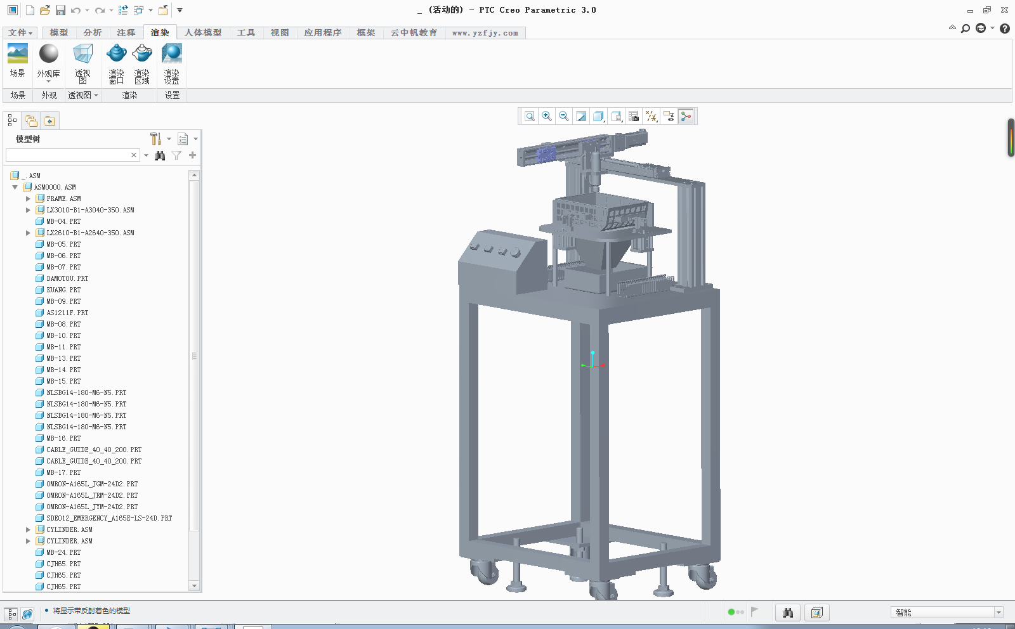Toggle the spin center display icon
This screenshot has height=629, width=1015.
click(x=686, y=116)
